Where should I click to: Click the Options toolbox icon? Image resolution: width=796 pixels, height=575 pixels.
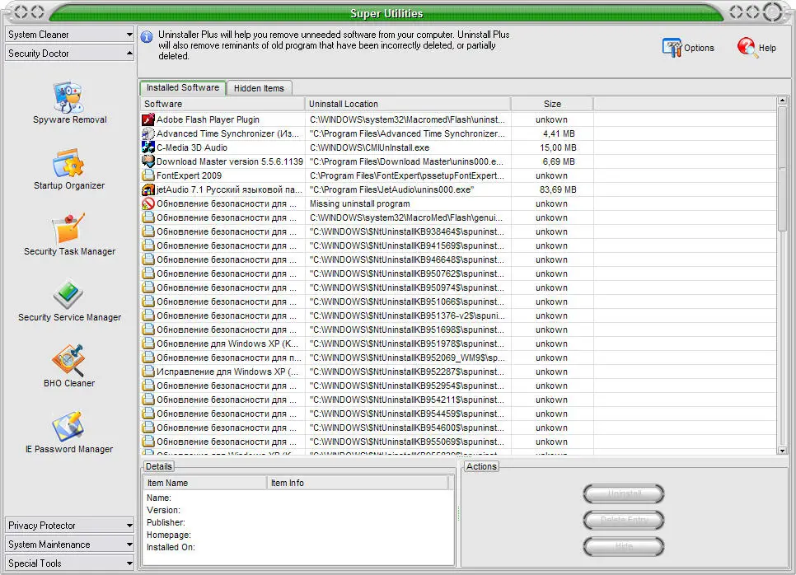pos(672,48)
